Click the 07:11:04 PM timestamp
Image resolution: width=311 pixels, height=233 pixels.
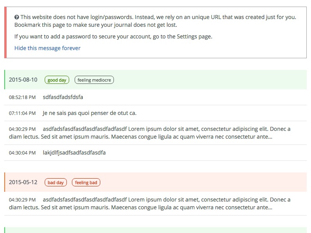23,113
